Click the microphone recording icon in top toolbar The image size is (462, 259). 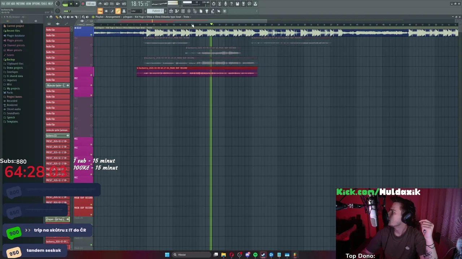coord(226,4)
